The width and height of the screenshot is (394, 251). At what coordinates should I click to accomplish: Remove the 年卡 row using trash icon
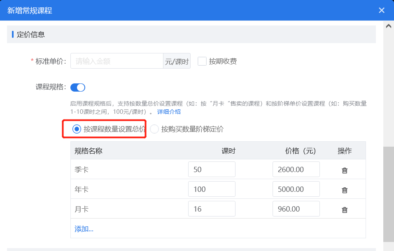pyautogui.click(x=344, y=189)
